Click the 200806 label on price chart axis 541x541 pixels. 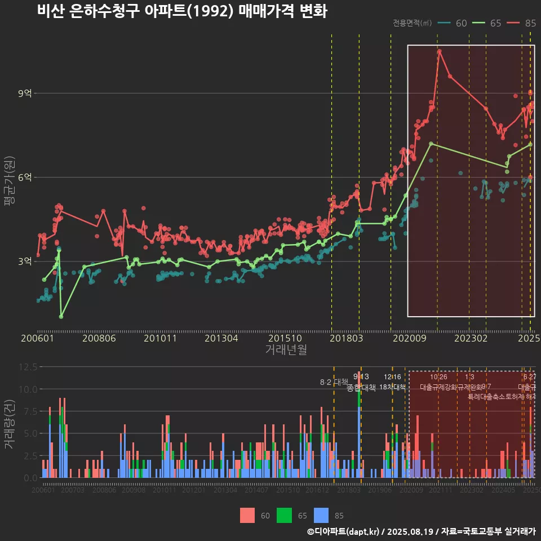[99, 338]
